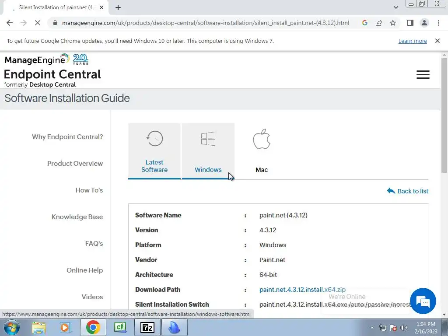Open File Explorer from taskbar
Viewport: 448px width, 336px height.
tap(39, 327)
